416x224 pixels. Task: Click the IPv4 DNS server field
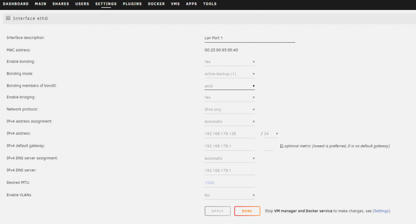[x=230, y=170]
